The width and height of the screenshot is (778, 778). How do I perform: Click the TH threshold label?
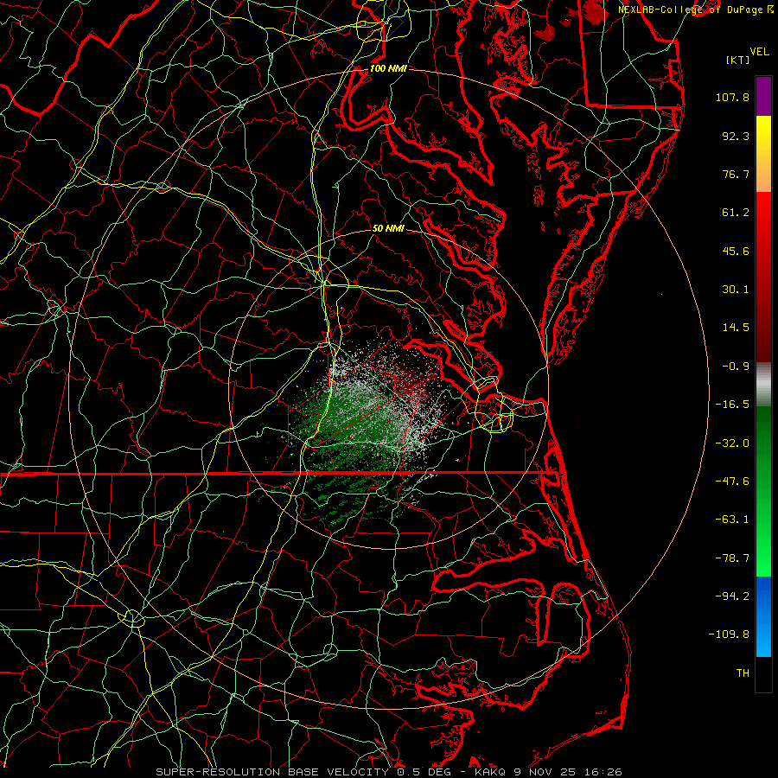pos(743,673)
